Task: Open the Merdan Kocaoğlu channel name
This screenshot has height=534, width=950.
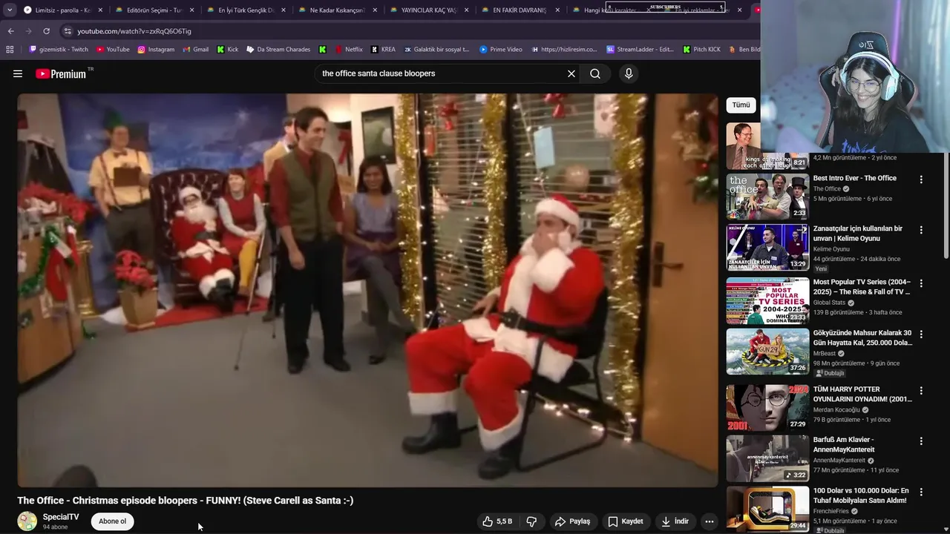Action: (836, 409)
